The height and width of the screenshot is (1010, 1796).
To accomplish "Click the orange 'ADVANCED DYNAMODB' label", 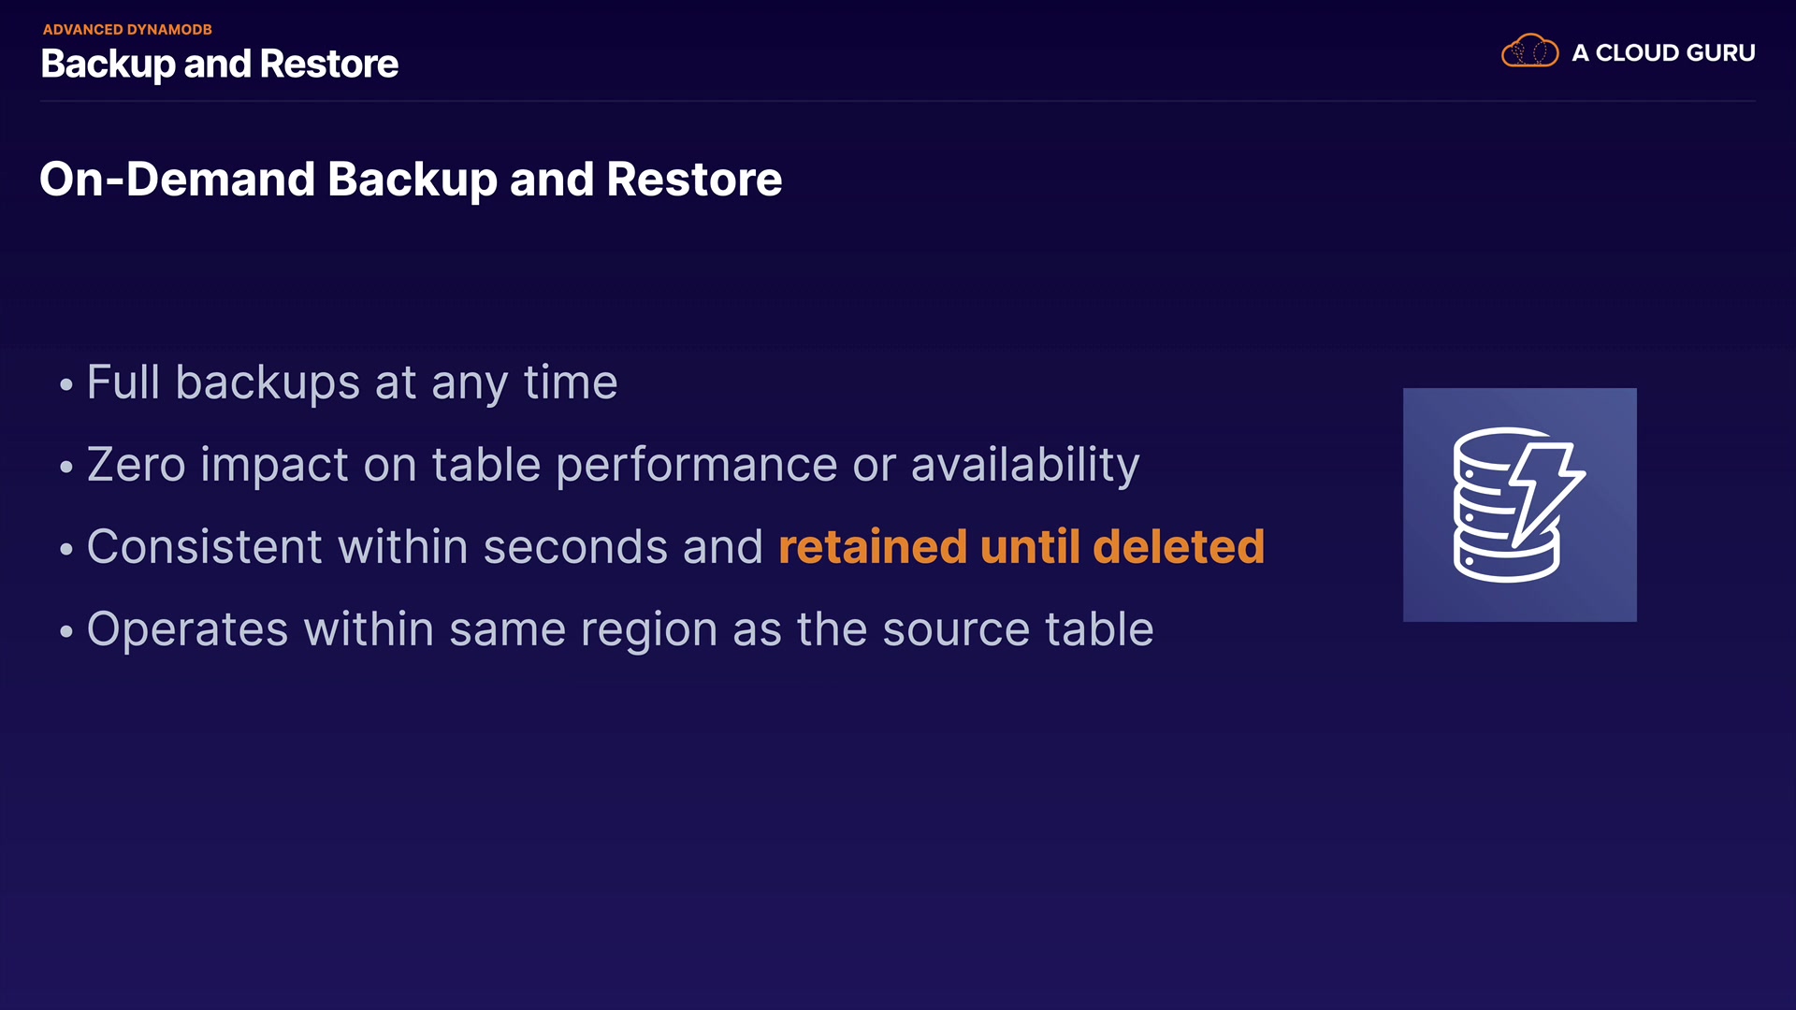I will [x=127, y=29].
